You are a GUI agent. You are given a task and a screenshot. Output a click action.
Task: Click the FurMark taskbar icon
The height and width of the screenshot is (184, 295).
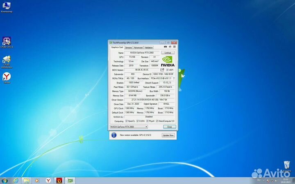[x=59, y=181]
